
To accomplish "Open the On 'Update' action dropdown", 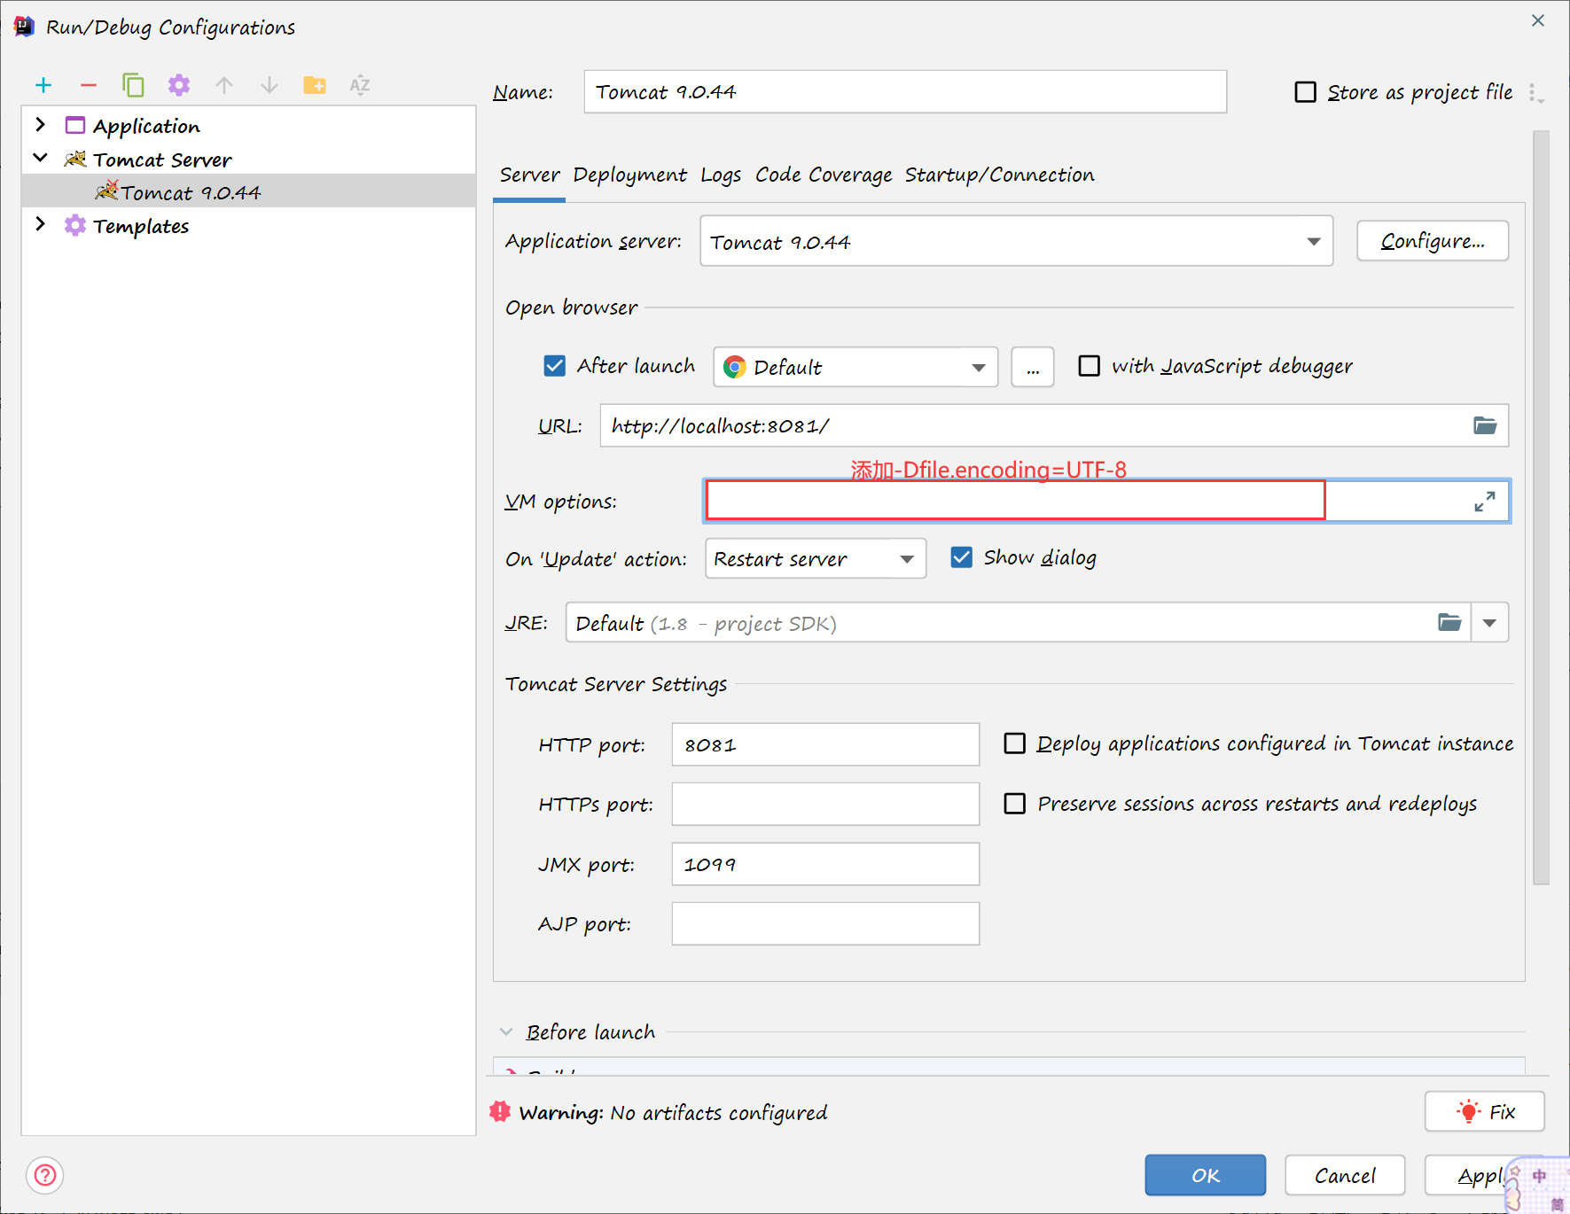I will pos(816,558).
